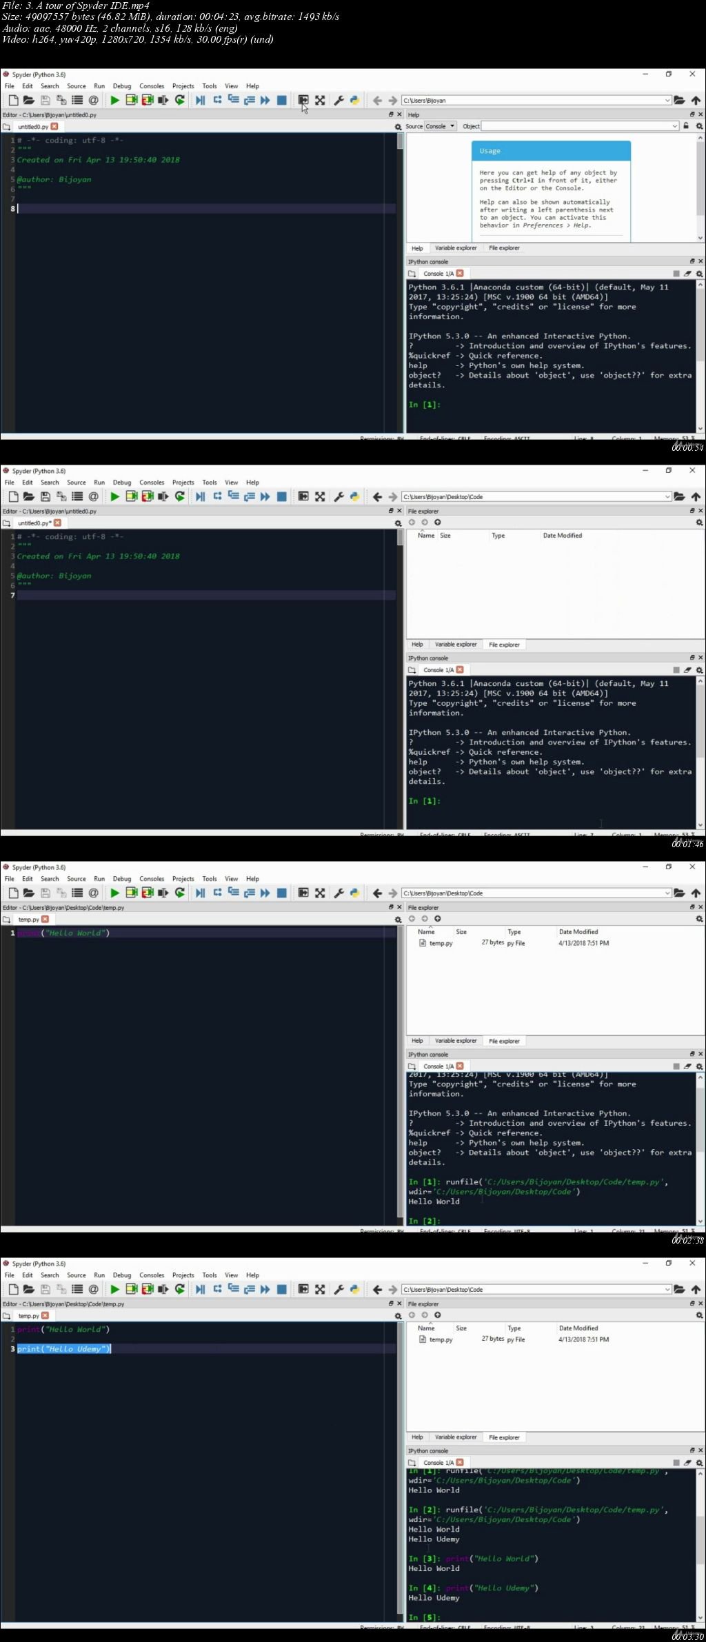The width and height of the screenshot is (706, 1642).
Task: Click Run current line step icon in 00:03:30 frame
Action: (217, 1289)
